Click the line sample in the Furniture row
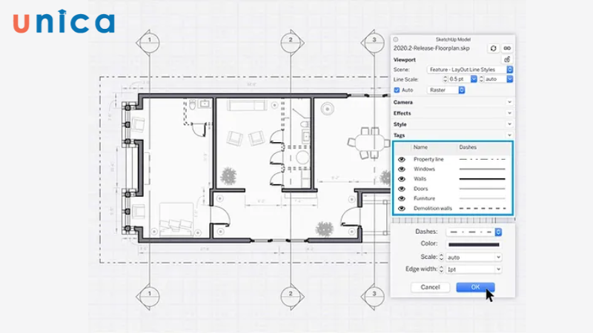The image size is (593, 333). point(483,198)
